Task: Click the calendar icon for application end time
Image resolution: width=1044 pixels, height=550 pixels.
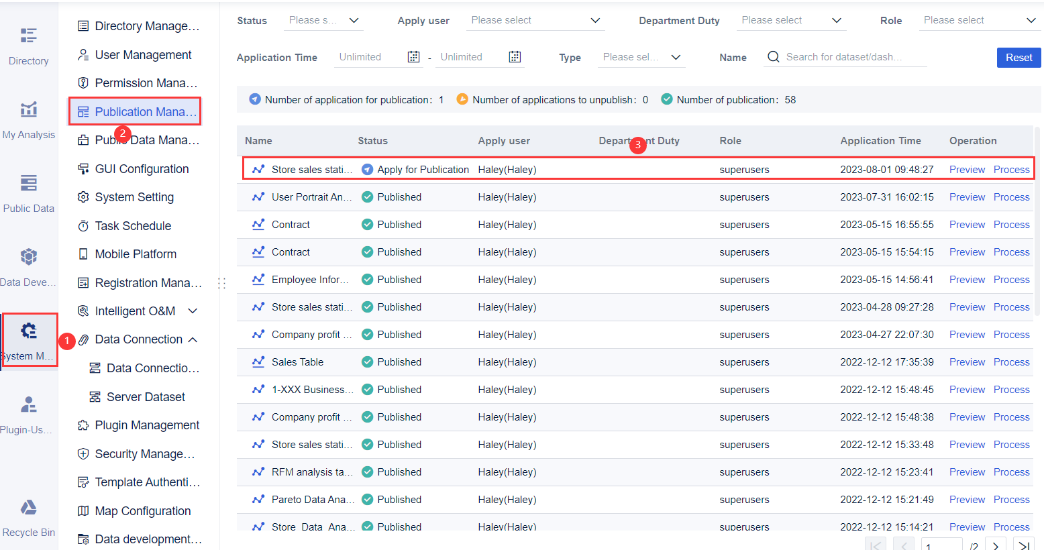Action: pos(515,56)
